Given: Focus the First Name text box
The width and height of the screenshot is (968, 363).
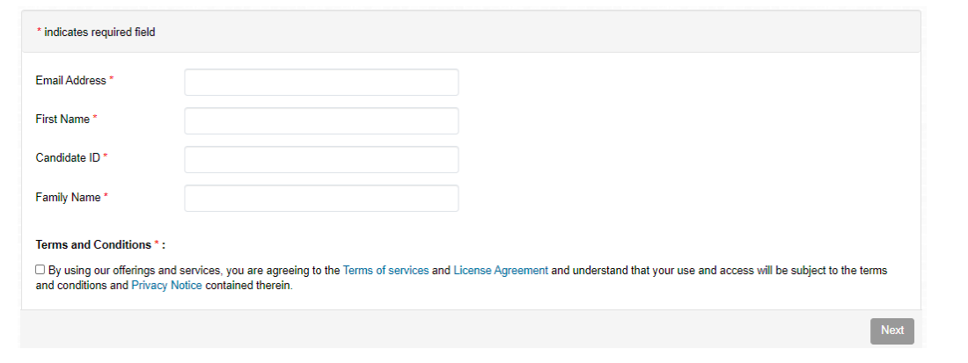Looking at the screenshot, I should click(x=321, y=120).
